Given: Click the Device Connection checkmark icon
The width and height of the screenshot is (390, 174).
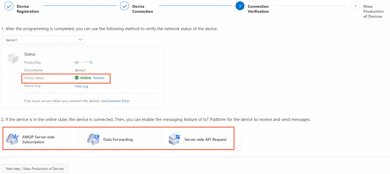Looking at the screenshot, I should coord(124,6).
